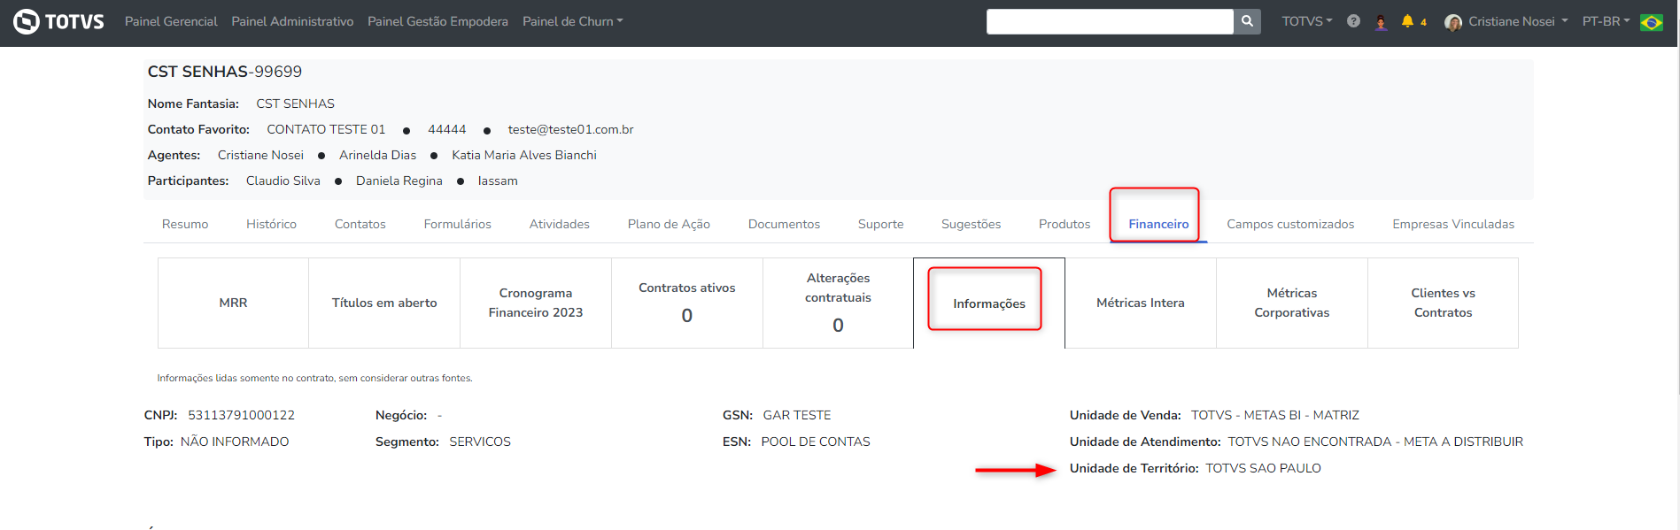The image size is (1680, 530).
Task: Click Tipo value NÃO INFORMADO
Action: [x=235, y=442]
